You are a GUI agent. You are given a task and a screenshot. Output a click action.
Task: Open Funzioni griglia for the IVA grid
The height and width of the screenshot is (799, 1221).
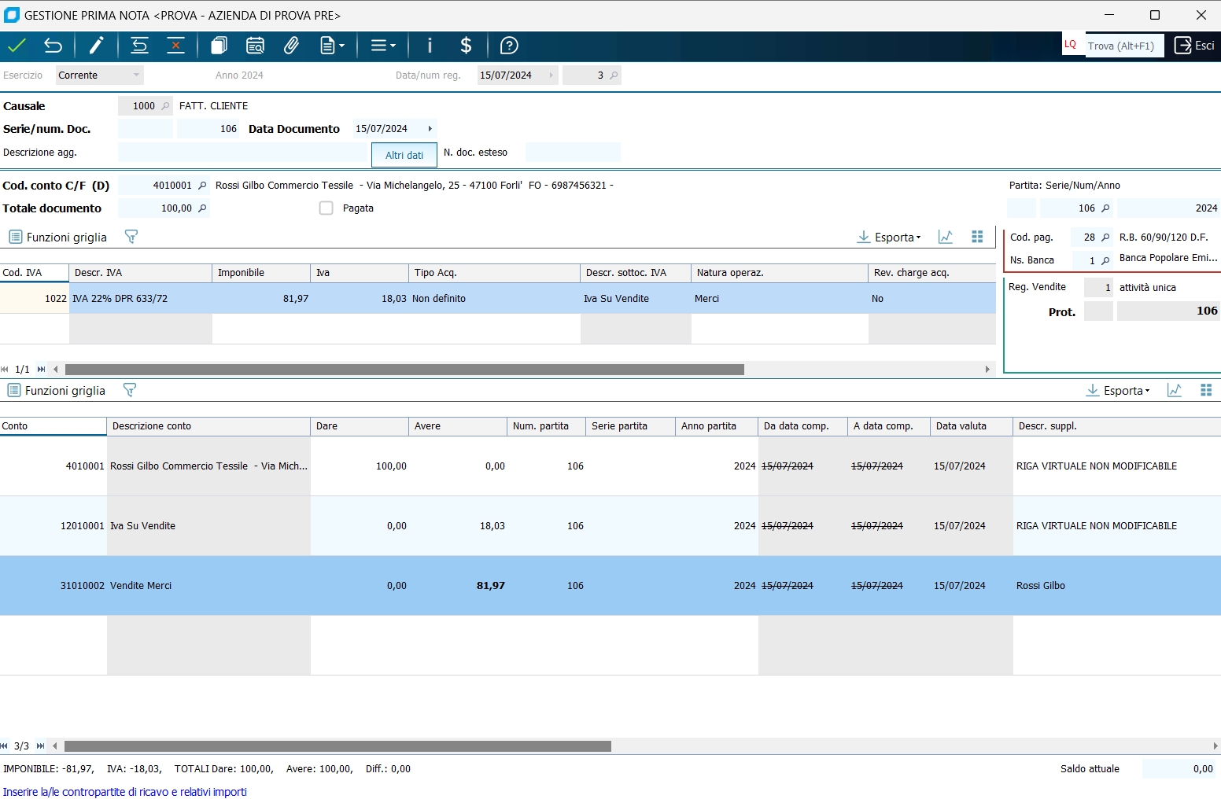(x=57, y=237)
